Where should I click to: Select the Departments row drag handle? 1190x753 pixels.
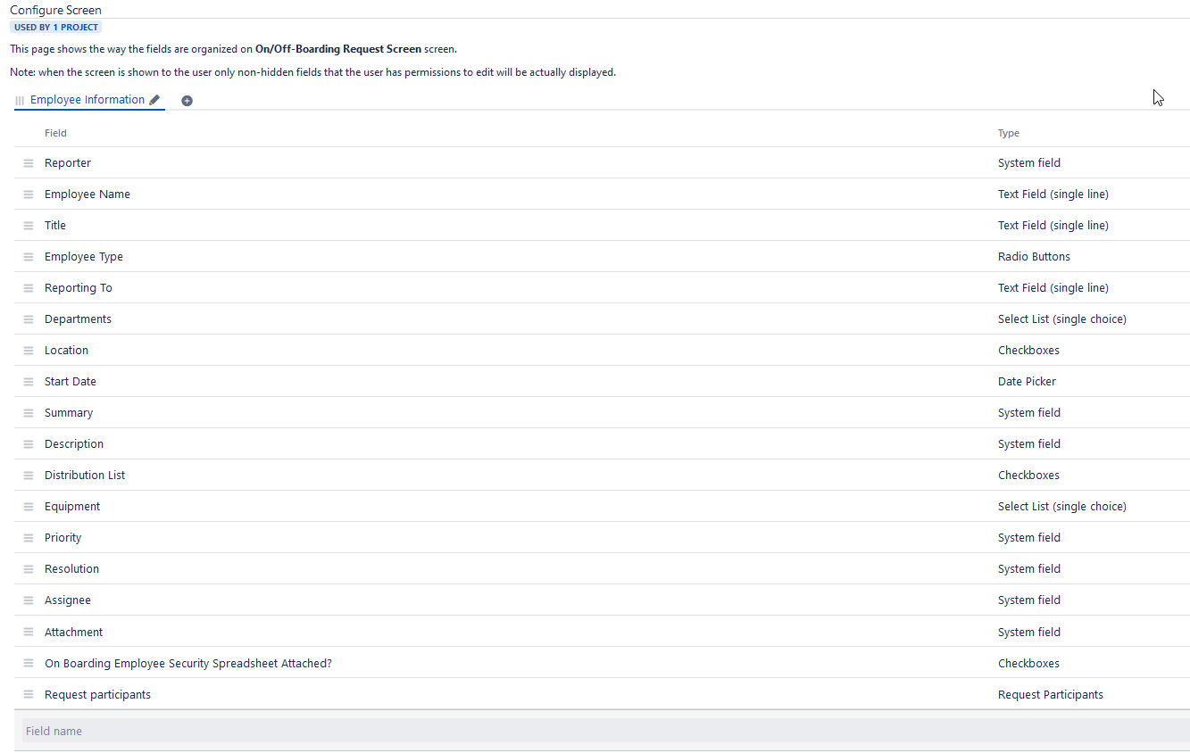(x=29, y=319)
